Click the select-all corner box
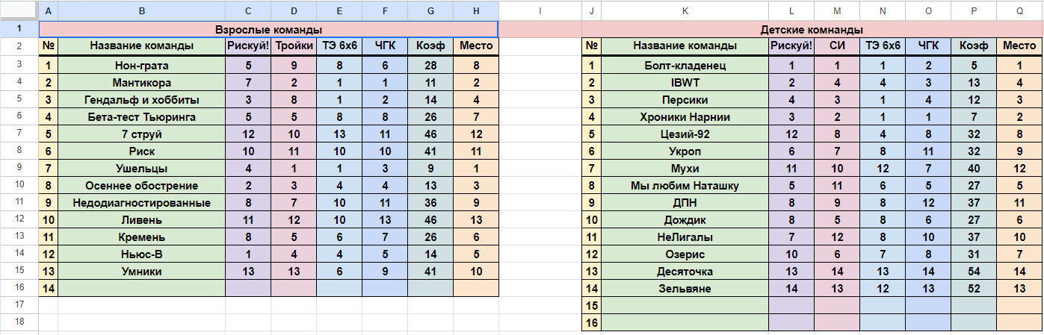Viewport: 1044px width, 335px height. (x=19, y=11)
